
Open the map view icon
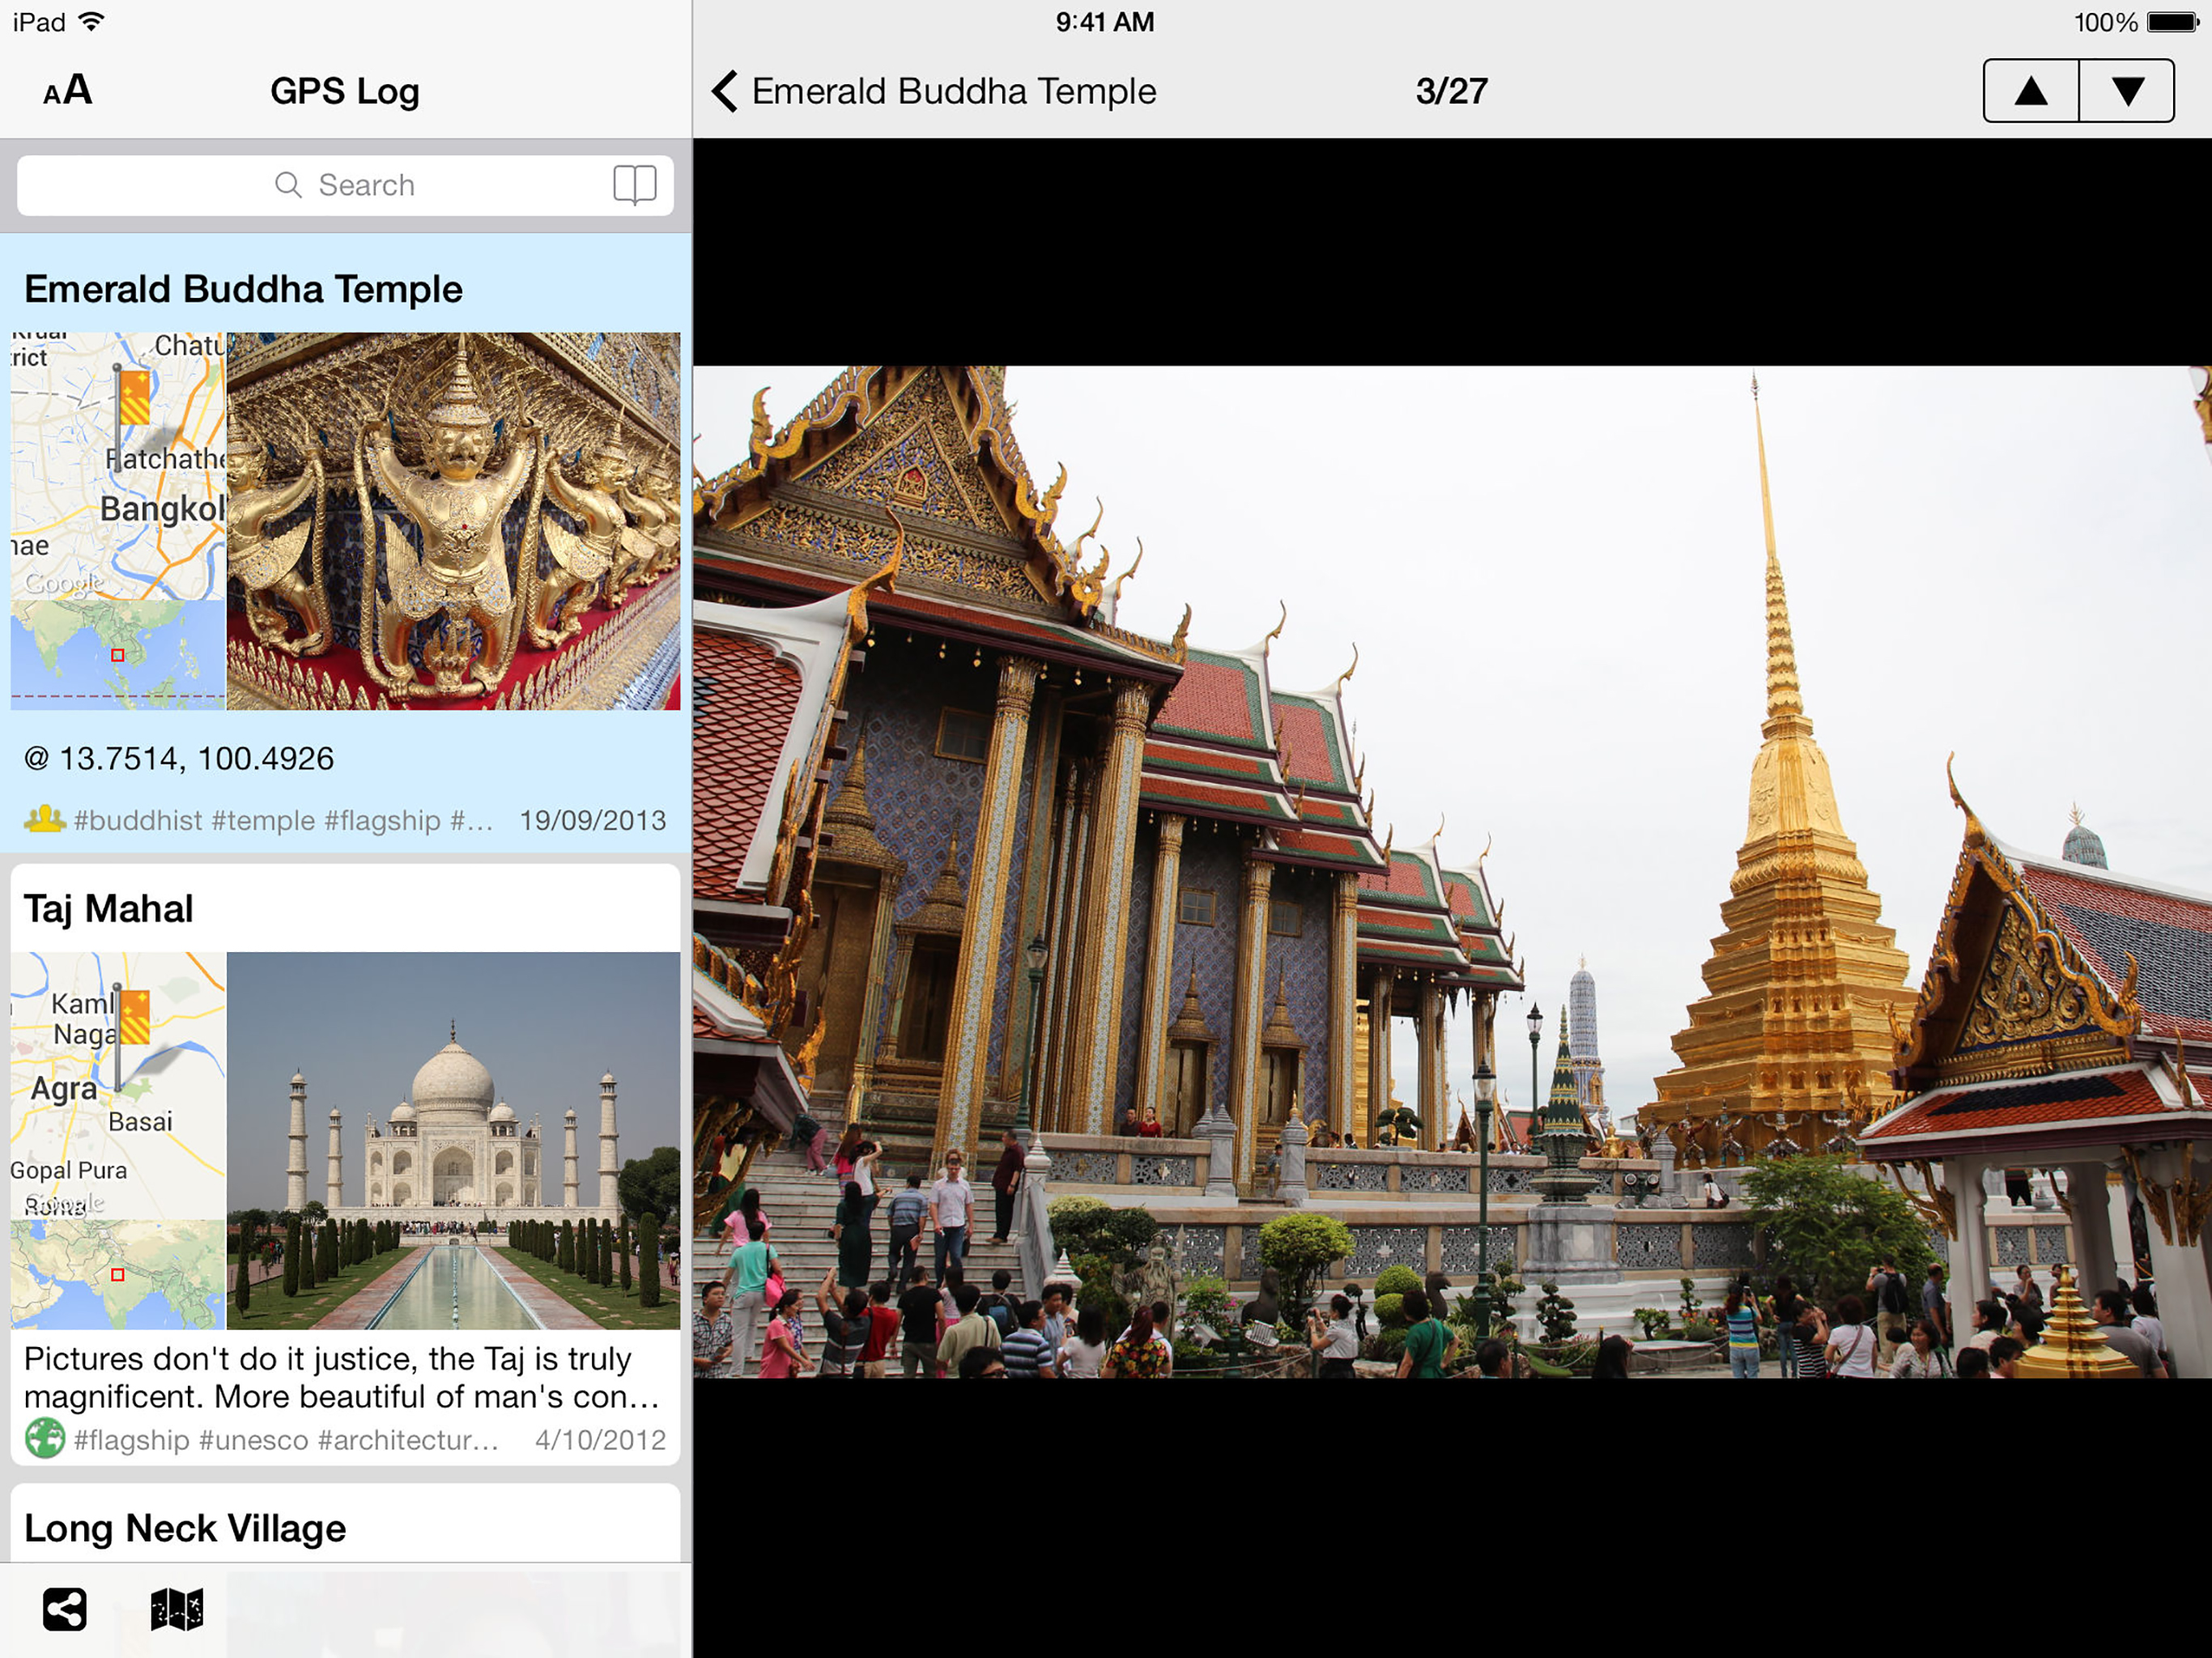[177, 1609]
